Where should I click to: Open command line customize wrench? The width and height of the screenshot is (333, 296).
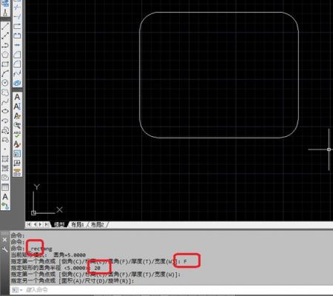[4, 249]
